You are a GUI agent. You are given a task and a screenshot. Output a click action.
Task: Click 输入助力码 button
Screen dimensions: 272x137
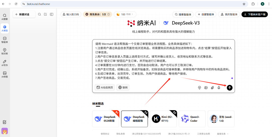71,14
